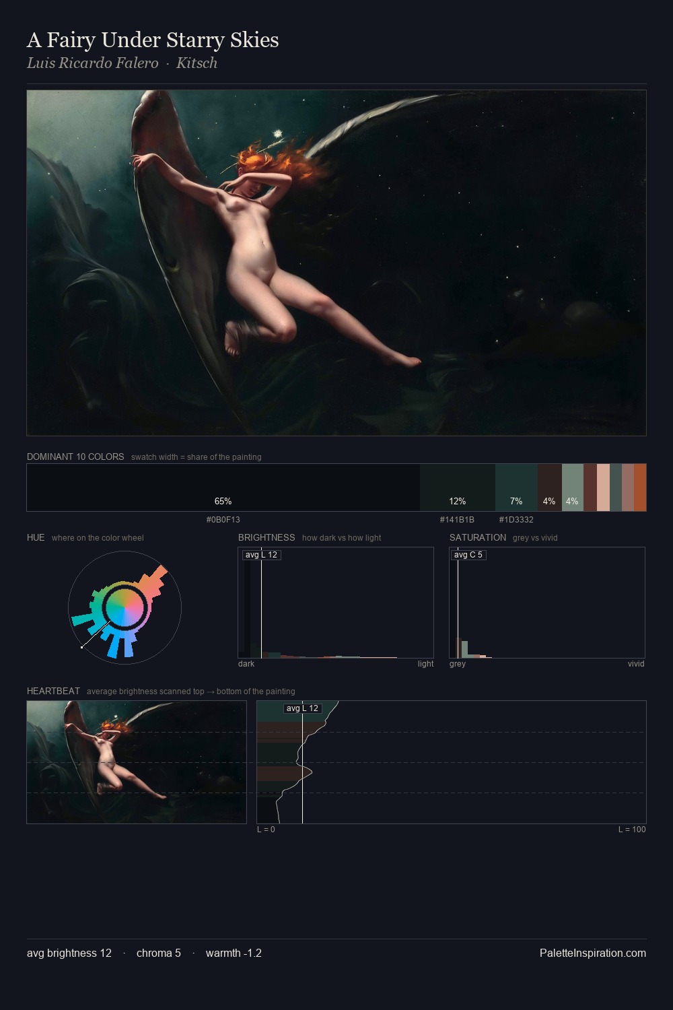Screen dimensions: 673x1010
Task: Click the 'light' axis label
Action: coord(425,664)
